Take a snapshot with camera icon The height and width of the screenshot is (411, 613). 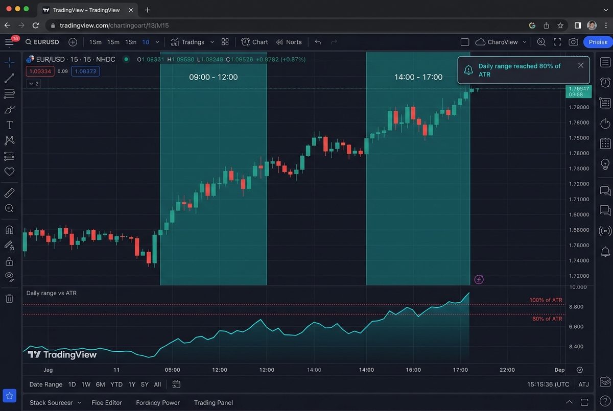574,42
